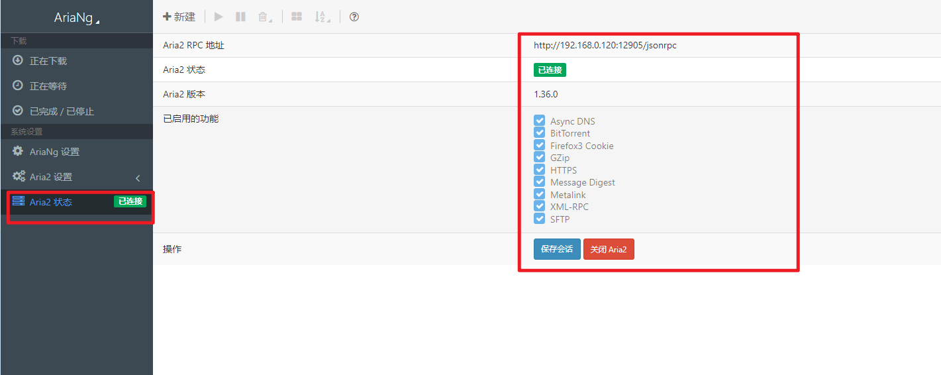
Task: Toggle the Metalink checkbox
Action: [x=539, y=194]
